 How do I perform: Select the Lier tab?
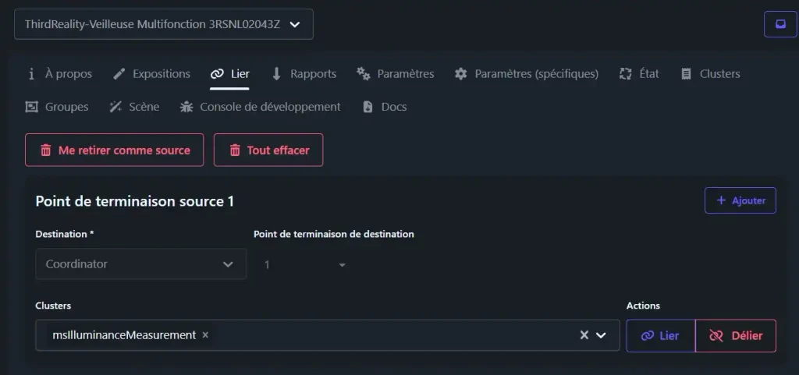230,74
